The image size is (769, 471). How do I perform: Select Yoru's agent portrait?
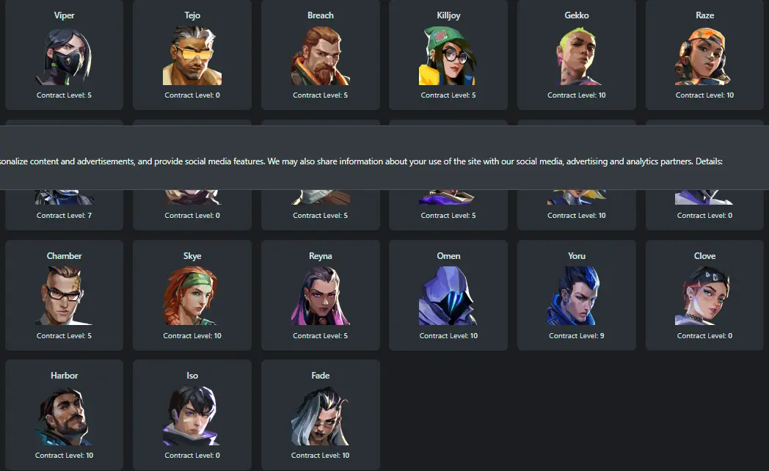[577, 296]
